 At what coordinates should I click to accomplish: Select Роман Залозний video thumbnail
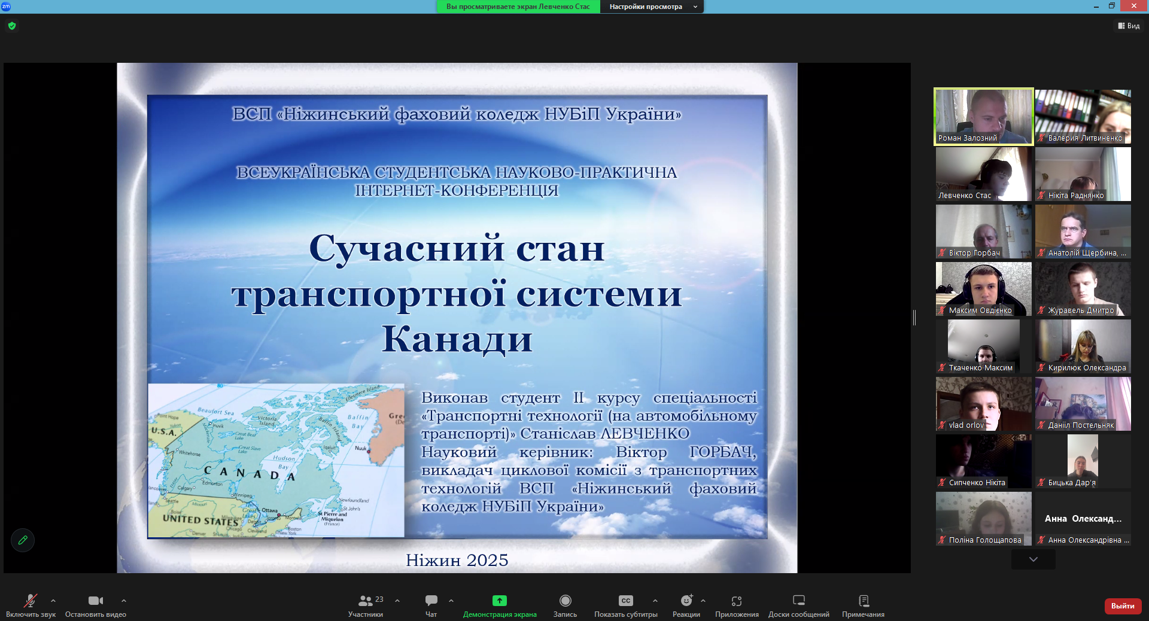pyautogui.click(x=983, y=117)
